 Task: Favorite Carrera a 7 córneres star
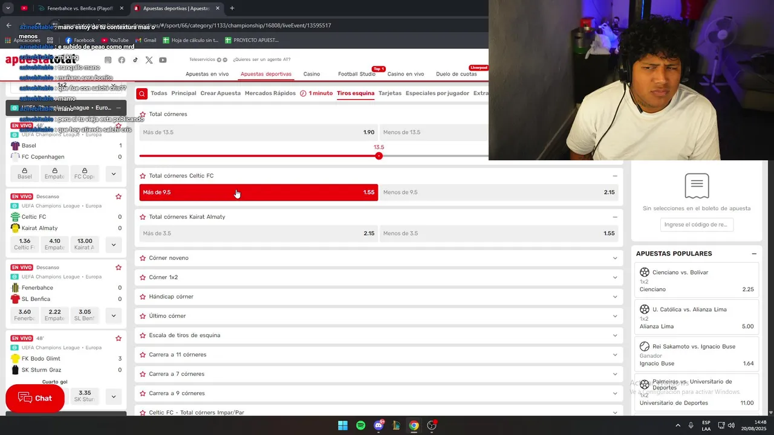click(143, 374)
